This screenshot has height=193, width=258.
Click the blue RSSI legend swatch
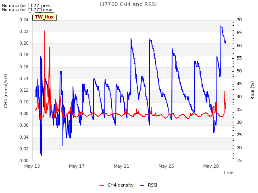click(142, 186)
